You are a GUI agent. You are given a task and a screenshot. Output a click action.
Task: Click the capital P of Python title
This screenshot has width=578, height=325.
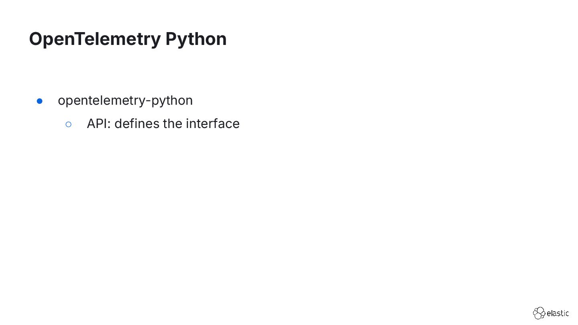point(171,39)
